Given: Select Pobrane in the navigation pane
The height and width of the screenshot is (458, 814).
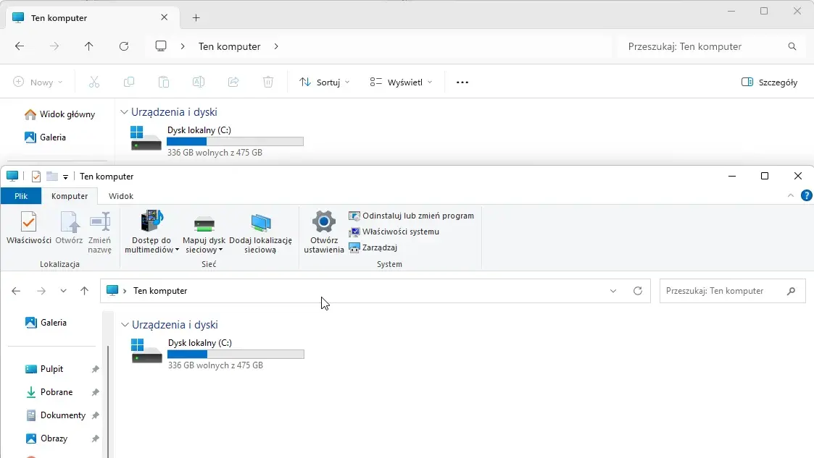Looking at the screenshot, I should [56, 392].
